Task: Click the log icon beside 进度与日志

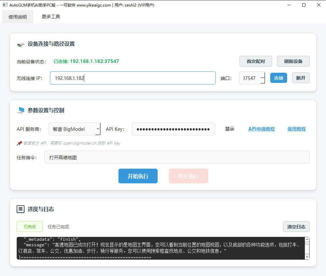Action: (x=21, y=209)
